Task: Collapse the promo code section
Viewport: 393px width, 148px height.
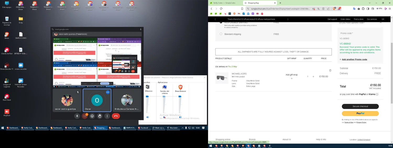Action: point(381,23)
